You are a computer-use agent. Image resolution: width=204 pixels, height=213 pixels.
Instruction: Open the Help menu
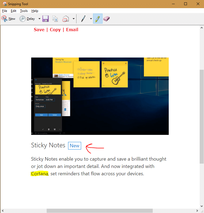point(35,11)
